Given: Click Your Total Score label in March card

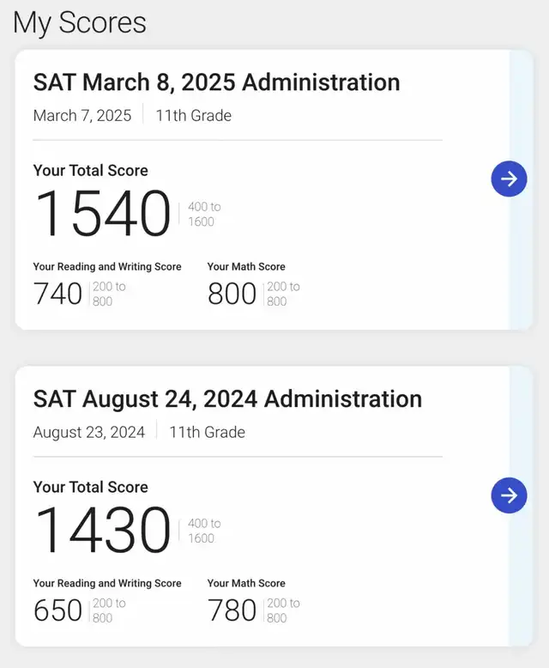Looking at the screenshot, I should coord(91,170).
